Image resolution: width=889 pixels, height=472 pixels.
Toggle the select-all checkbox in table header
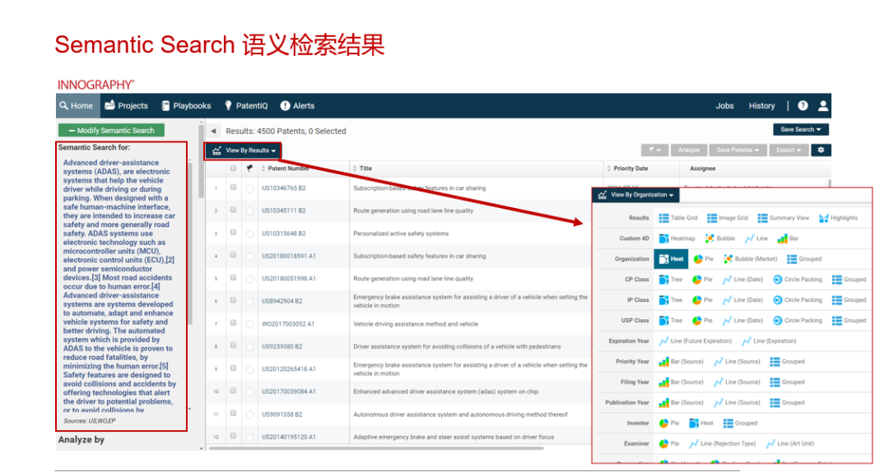(x=233, y=169)
